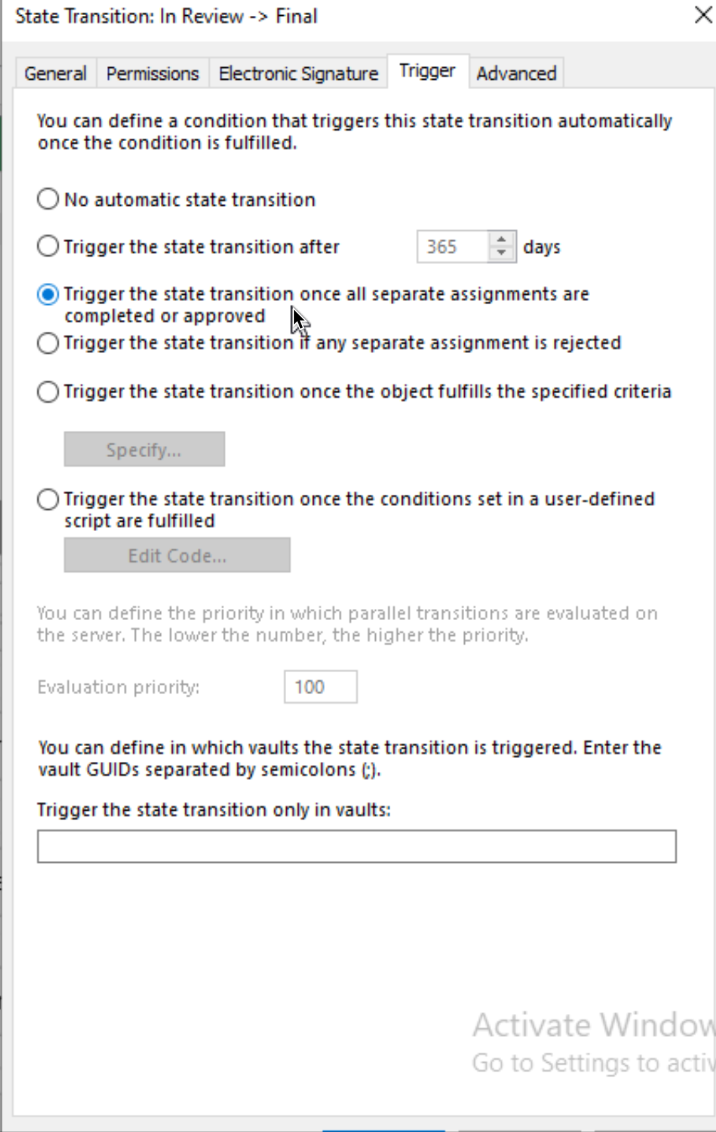The width and height of the screenshot is (716, 1132).
Task: Click the vault GUIDs text field
Action: coord(357,846)
